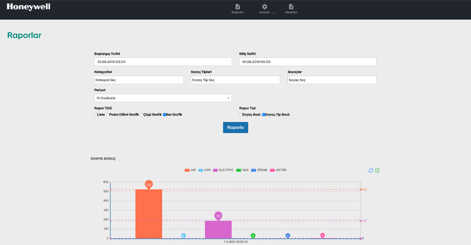
Task: Open the Raporlar page in the top navigation
Action: point(238,9)
